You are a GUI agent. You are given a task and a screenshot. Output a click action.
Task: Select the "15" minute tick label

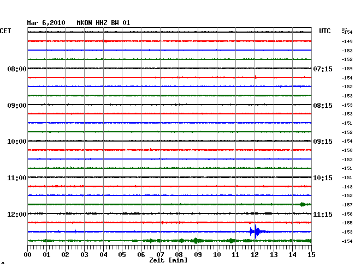coord(311,254)
